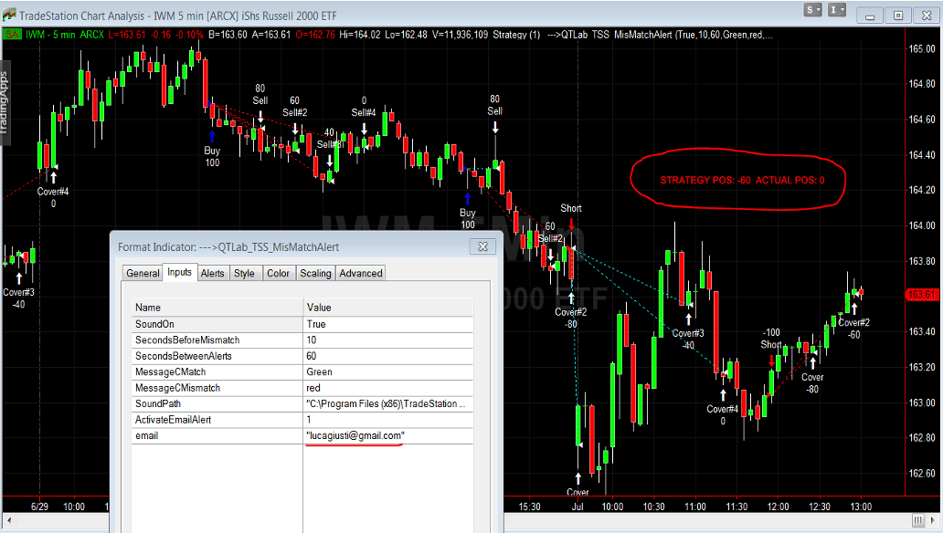This screenshot has height=533, width=943.
Task: Edit SecondsBeforeMismatch value 10
Action: (x=388, y=340)
